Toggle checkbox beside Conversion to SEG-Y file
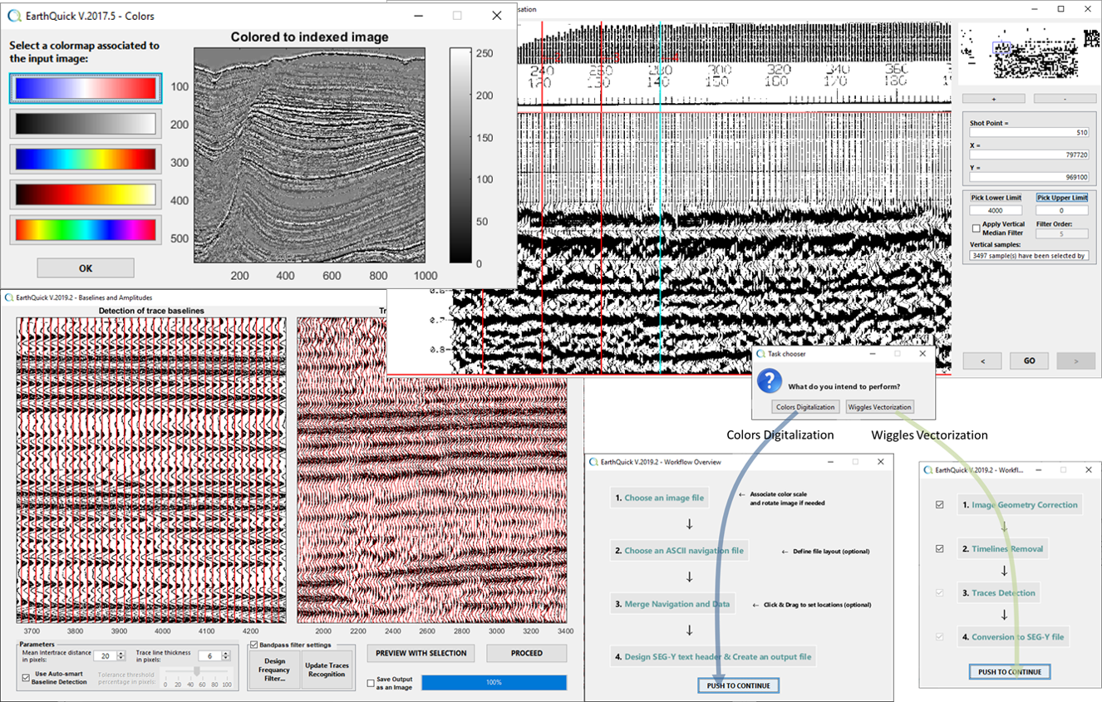 [x=940, y=637]
